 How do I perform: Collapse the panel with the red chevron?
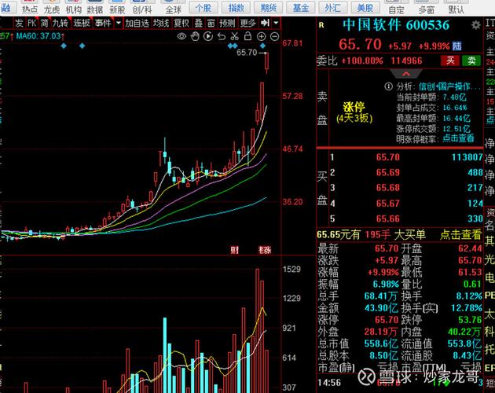(406, 74)
